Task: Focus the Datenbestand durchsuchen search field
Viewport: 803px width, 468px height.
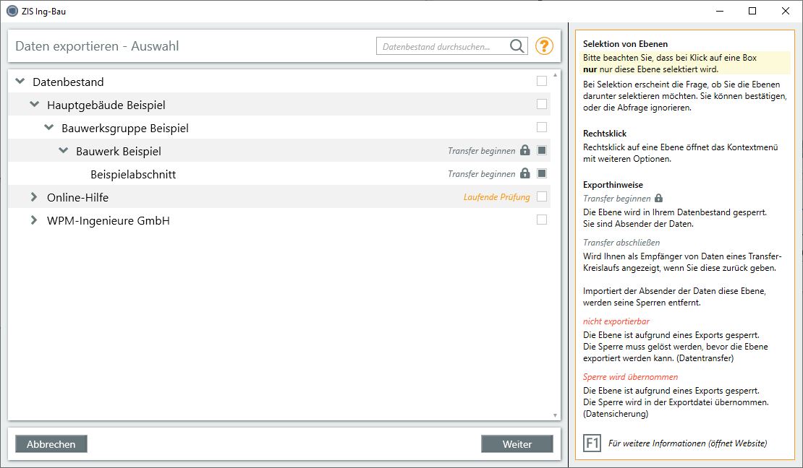Action: [x=441, y=46]
